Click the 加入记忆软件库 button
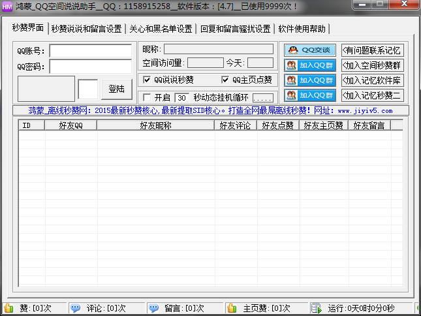Viewport: 421px width, 316px height. 372,80
